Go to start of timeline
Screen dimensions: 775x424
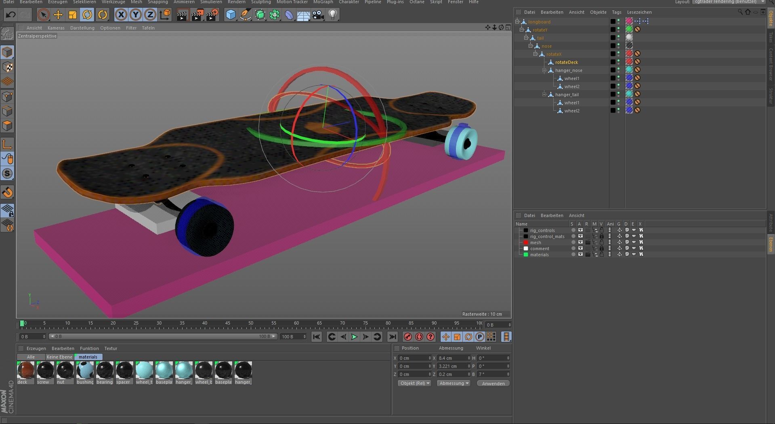(x=316, y=337)
